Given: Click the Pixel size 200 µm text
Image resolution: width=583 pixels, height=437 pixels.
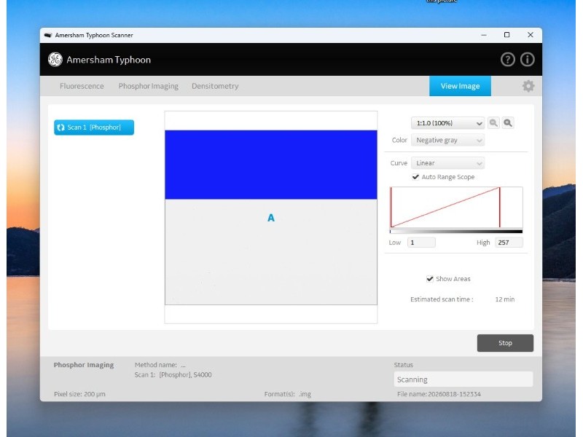Looking at the screenshot, I should [x=79, y=394].
